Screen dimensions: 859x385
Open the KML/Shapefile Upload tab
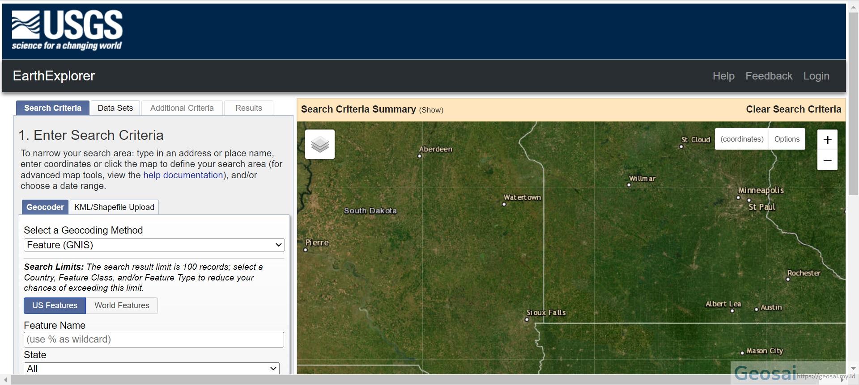coord(114,207)
